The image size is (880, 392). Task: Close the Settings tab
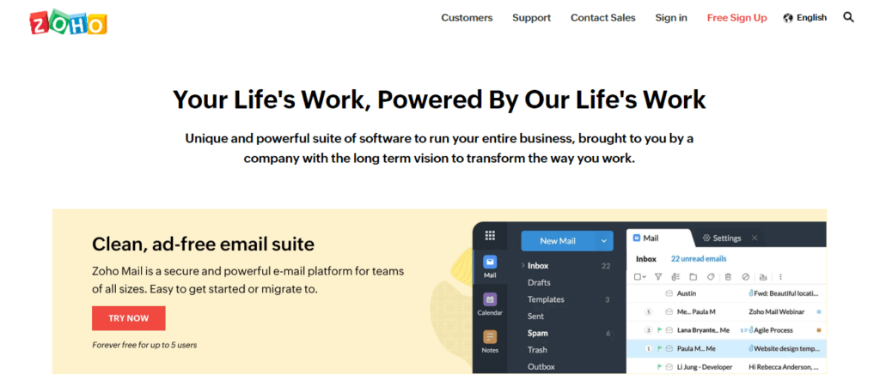pos(755,238)
